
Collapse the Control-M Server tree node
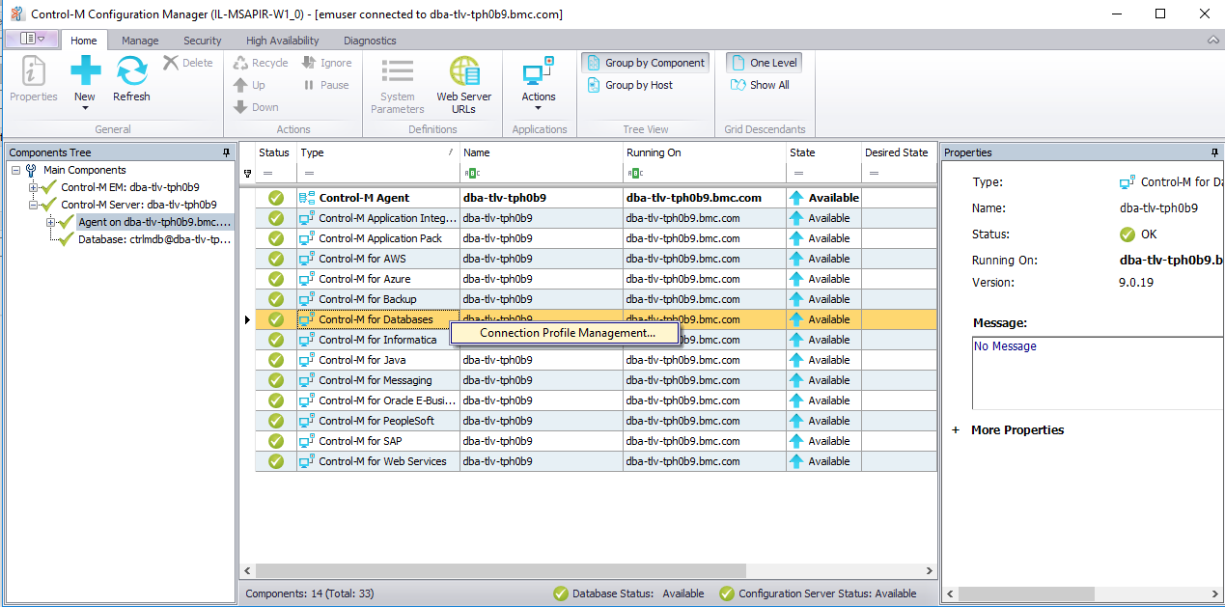pos(34,205)
